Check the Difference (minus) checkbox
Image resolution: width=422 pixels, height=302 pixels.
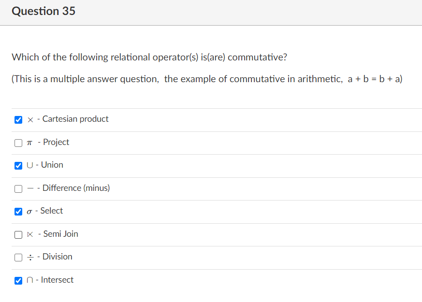point(18,189)
